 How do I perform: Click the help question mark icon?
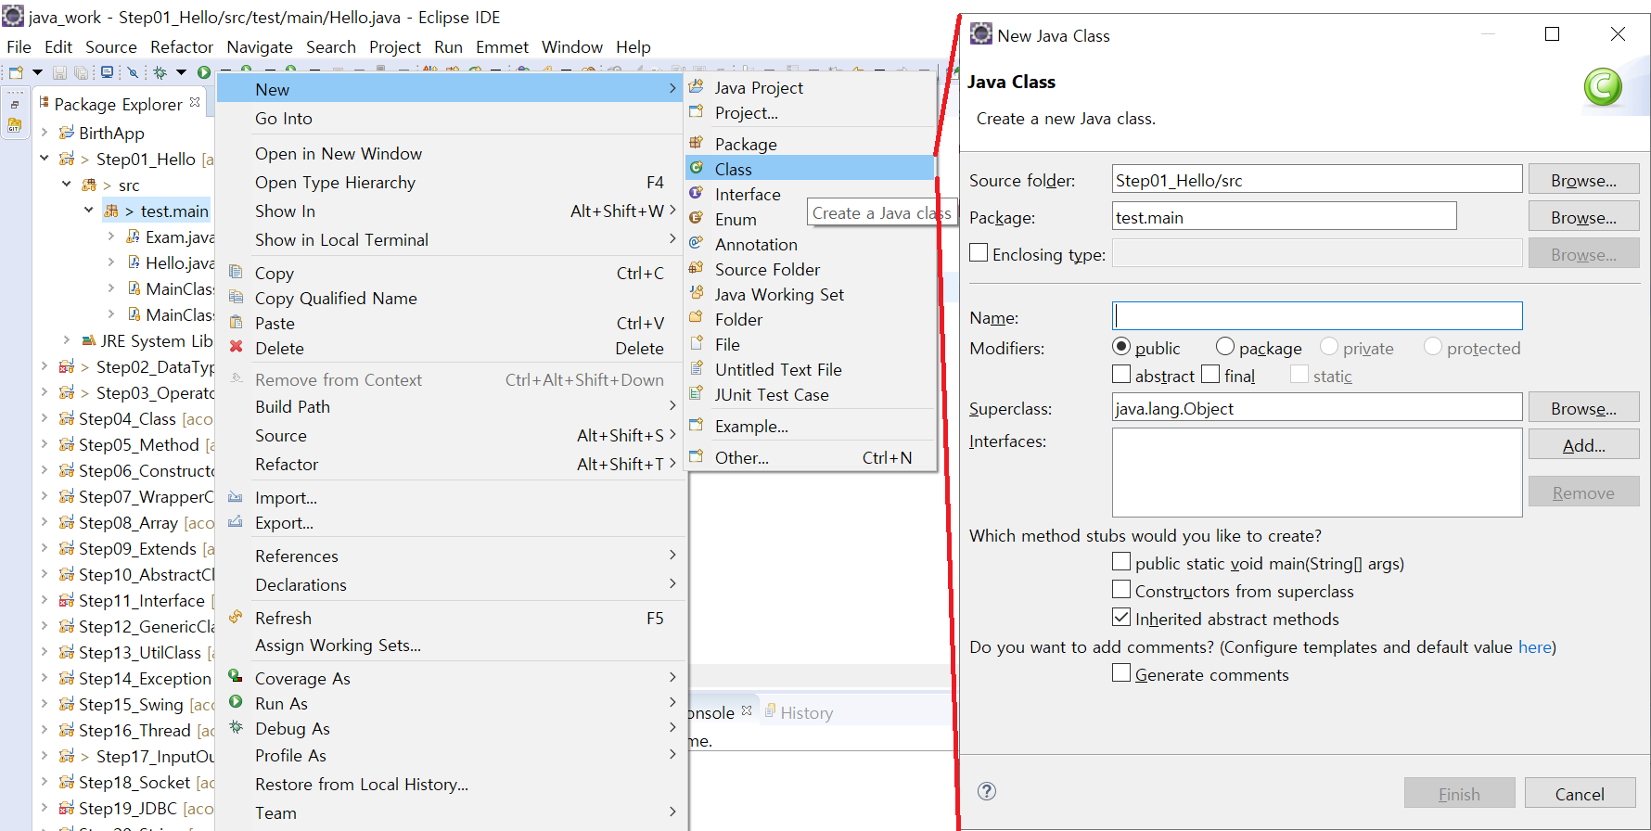pyautogui.click(x=987, y=791)
